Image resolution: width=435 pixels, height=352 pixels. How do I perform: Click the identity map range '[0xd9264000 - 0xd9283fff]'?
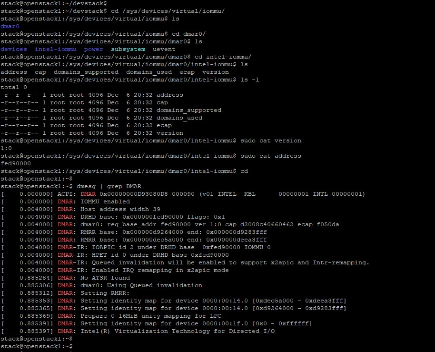point(299,308)
